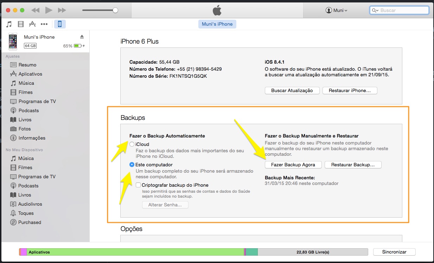Viewport: 434px width, 263px height.
Task: Click Restaurar iPhone... button
Action: point(350,90)
